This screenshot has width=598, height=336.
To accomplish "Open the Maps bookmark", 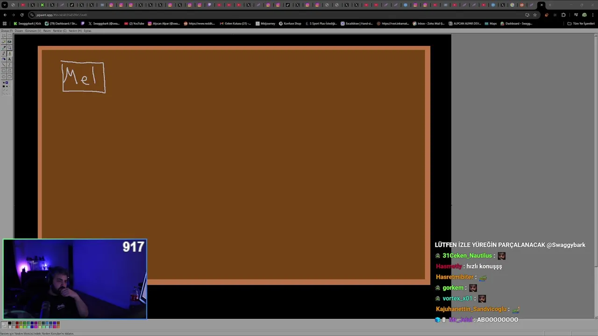I will pos(491,23).
